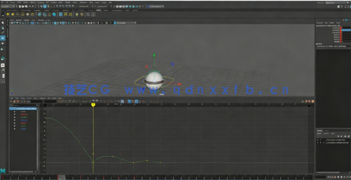
Task: Click the play forward button in playback controls
Action: click(341, 177)
